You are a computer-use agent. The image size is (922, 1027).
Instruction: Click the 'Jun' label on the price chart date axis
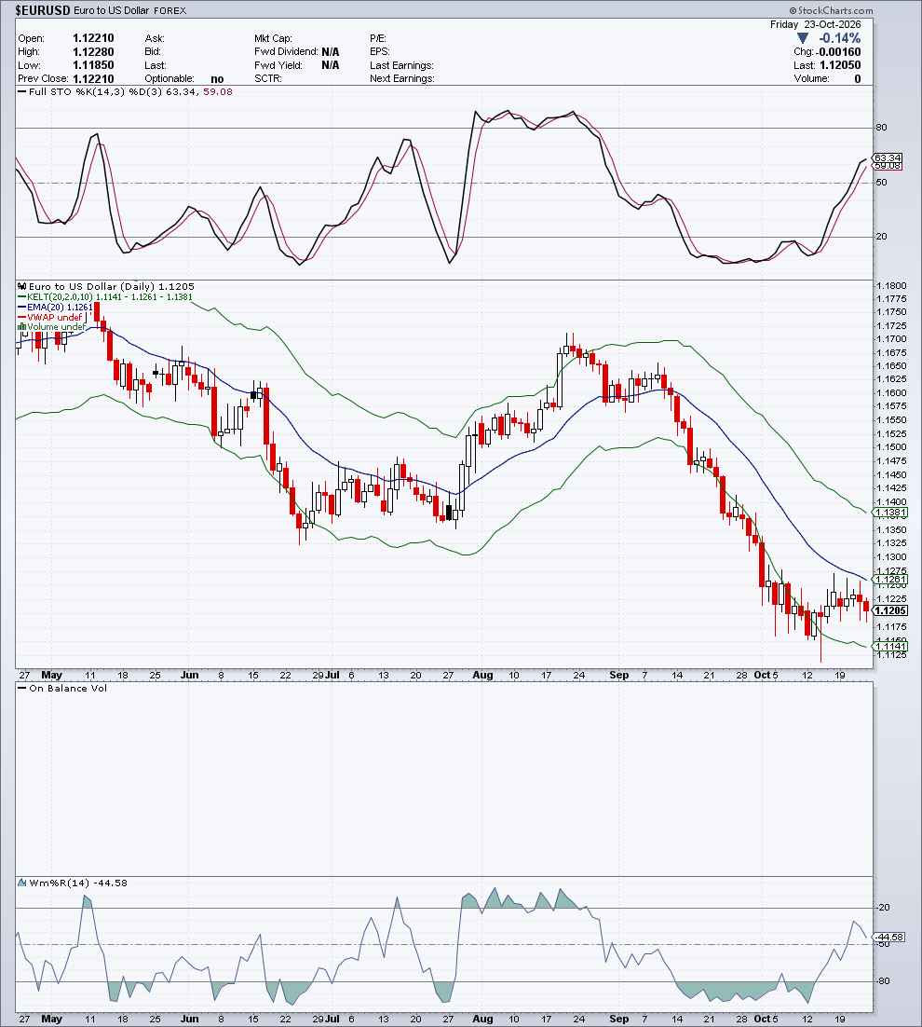190,676
